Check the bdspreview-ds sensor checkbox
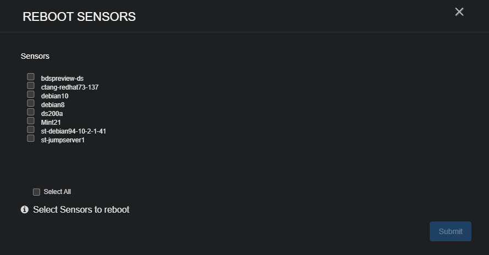Screen dimensions: 489x255 [31, 76]
